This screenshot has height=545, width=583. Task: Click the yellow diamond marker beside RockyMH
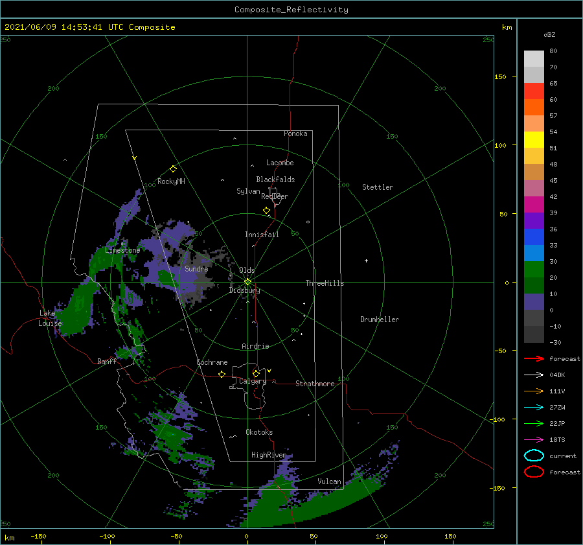coord(173,169)
